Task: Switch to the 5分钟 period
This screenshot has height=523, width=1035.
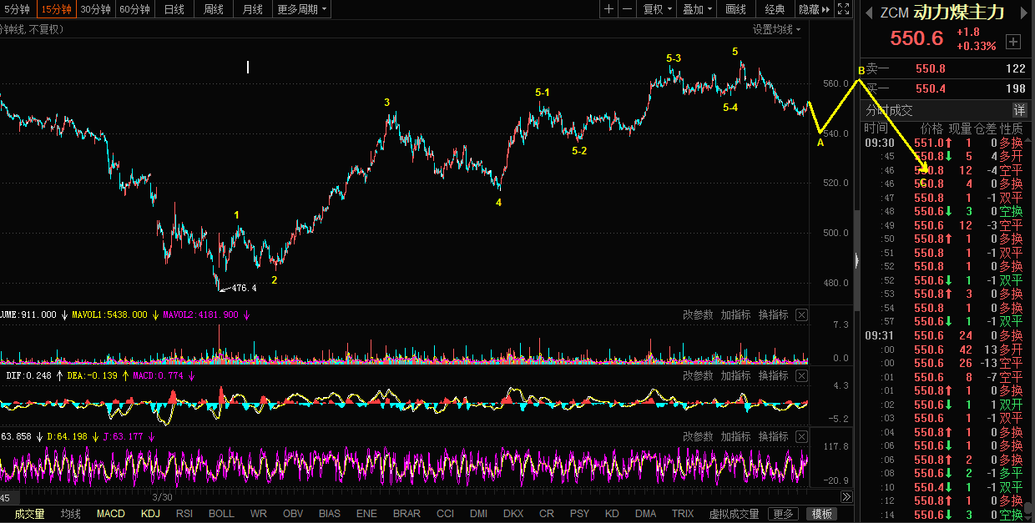Action: 18,9
